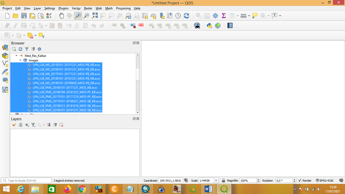Refresh the Browser panel

[x=20, y=49]
